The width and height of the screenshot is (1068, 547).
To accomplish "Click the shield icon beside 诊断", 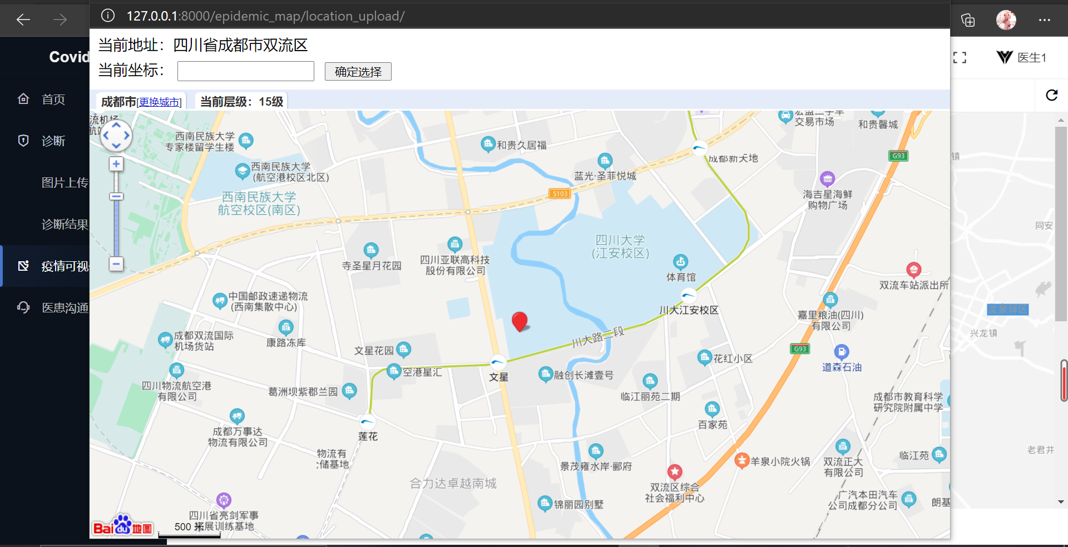I will (x=23, y=141).
